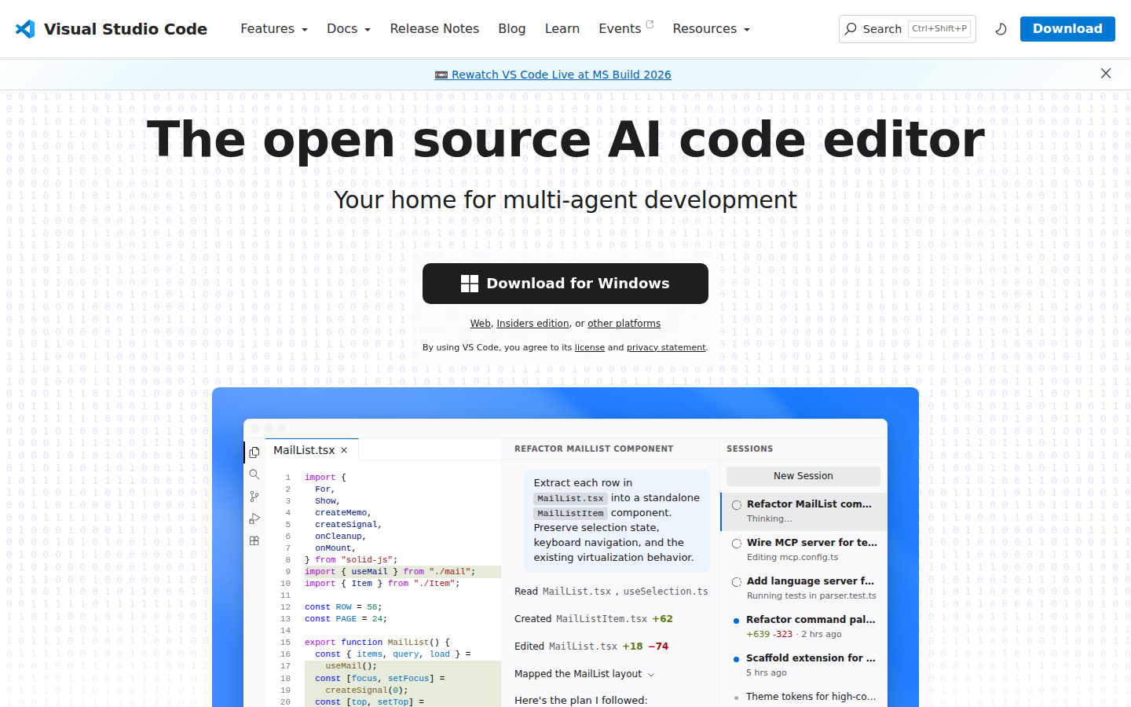Click the headline 'The open source AI code editor'
Viewport: 1131px width, 707px height.
click(565, 140)
